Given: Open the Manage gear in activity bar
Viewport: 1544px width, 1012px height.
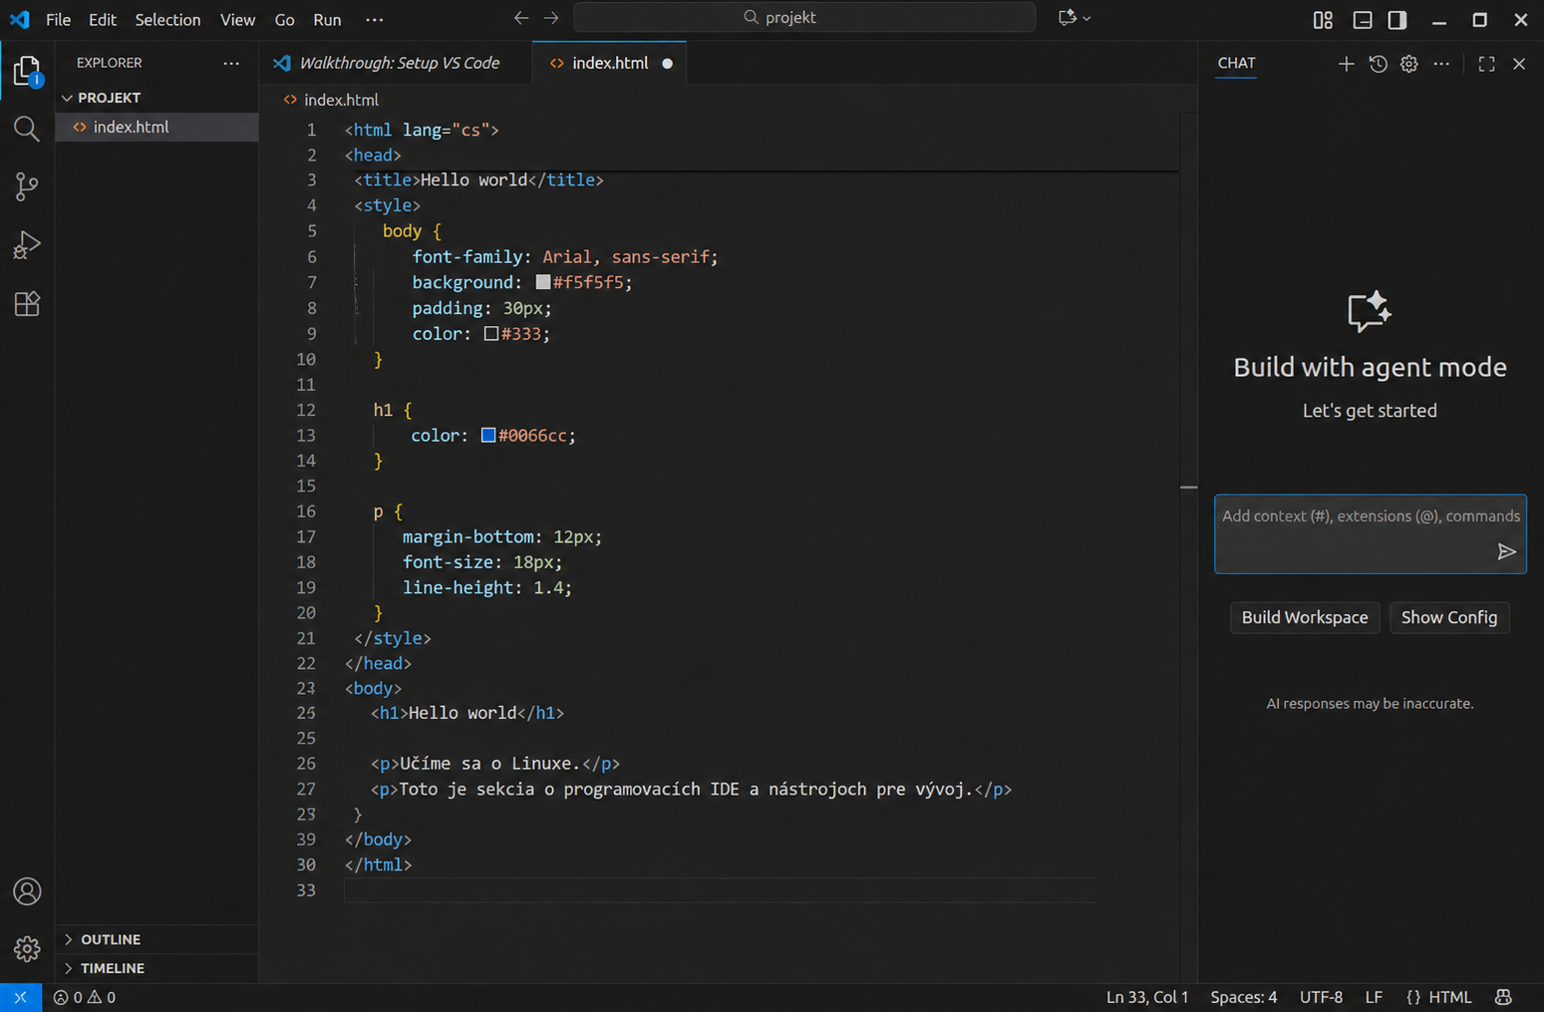Looking at the screenshot, I should coord(27,949).
